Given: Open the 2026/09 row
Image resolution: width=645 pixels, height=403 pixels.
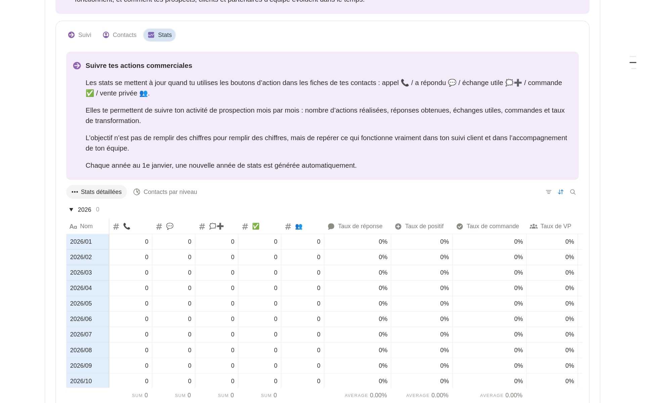Looking at the screenshot, I should tap(88, 366).
